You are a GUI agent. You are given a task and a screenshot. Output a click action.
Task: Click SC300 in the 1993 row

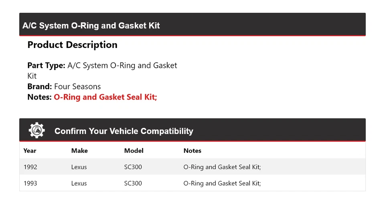click(x=133, y=183)
